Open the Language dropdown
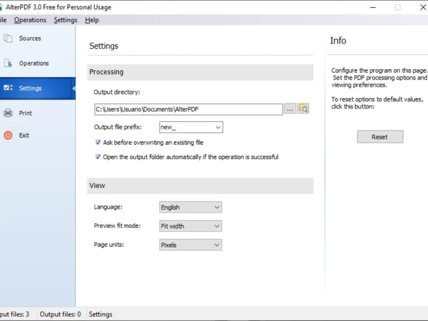Viewport: 428px width, 321px height. 190,207
